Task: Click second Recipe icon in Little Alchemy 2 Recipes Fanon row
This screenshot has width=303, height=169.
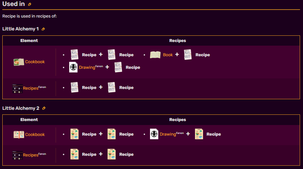Action: [112, 154]
